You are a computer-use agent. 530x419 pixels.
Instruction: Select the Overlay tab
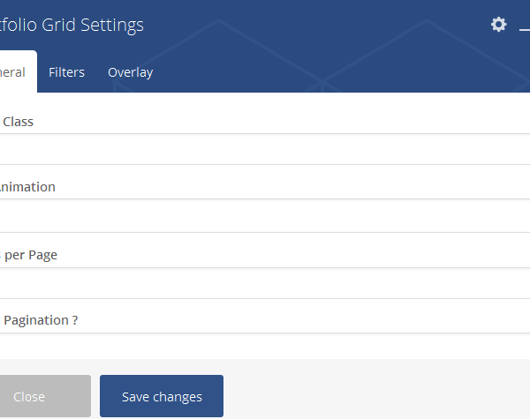130,72
